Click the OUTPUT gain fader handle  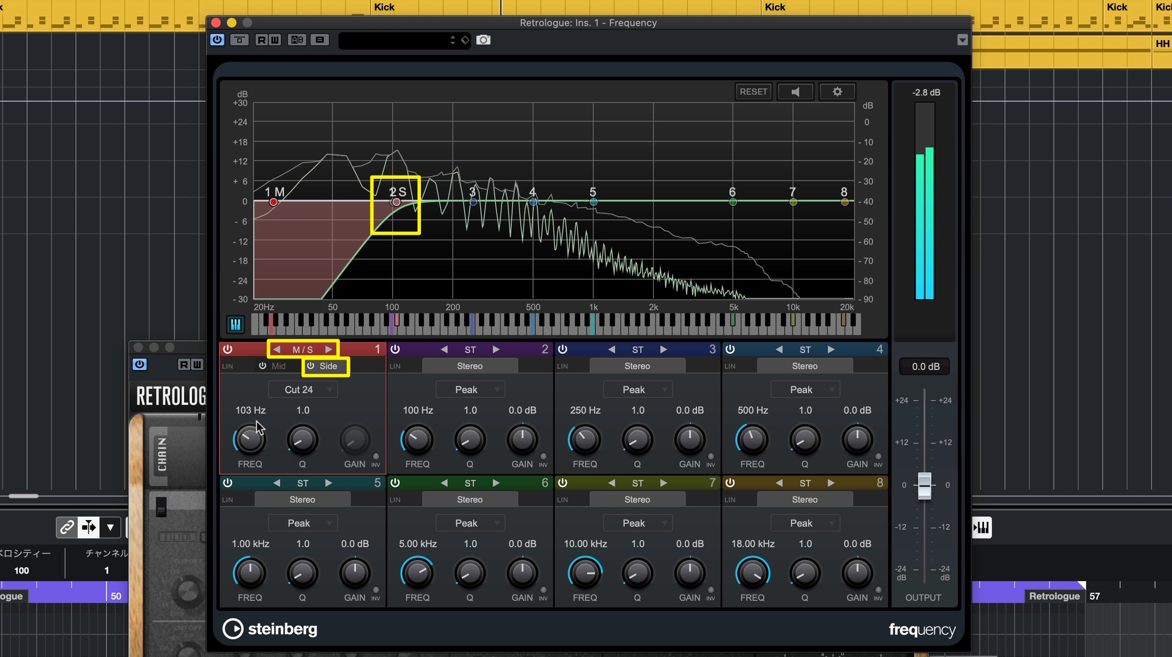(924, 486)
